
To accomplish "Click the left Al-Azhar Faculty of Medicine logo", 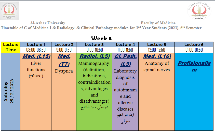I will [9, 11].
